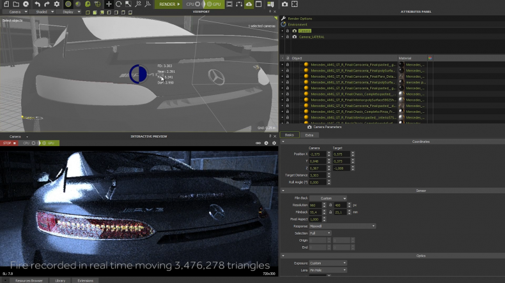Toggle the lock on the Camera_LATERAL row
The image size is (505, 283).
(x=288, y=37)
